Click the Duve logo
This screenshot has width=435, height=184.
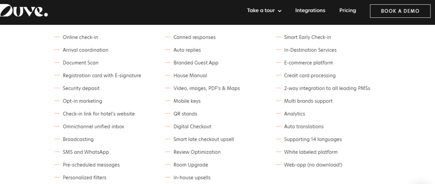click(23, 11)
